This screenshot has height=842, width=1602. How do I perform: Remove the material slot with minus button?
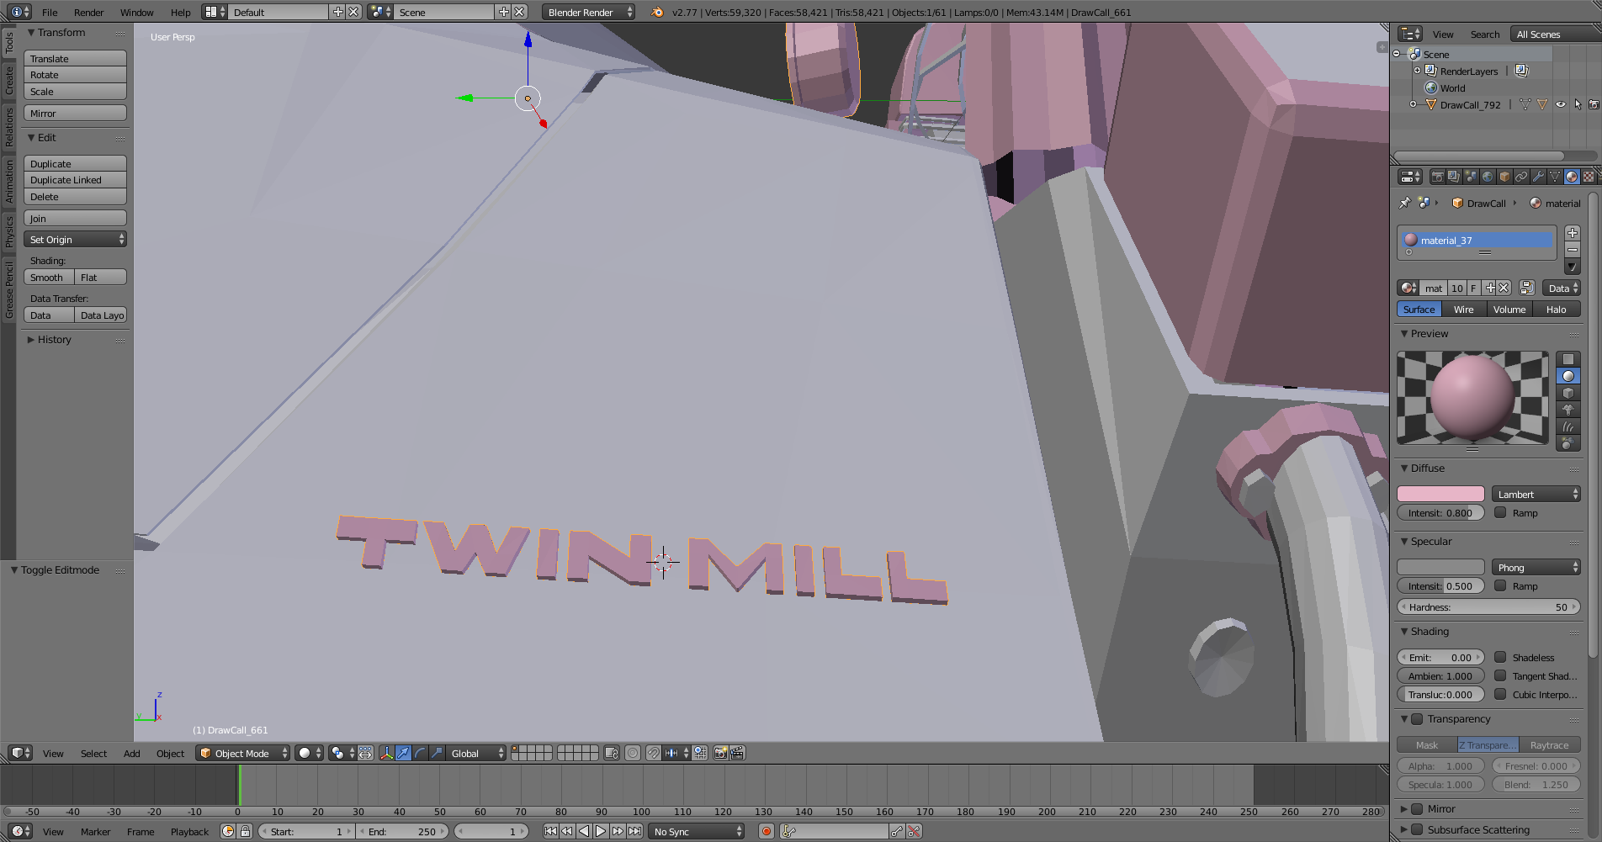pyautogui.click(x=1573, y=250)
